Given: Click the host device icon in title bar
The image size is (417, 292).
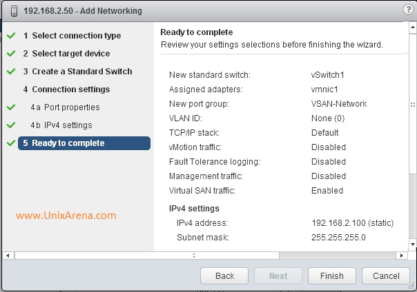Looking at the screenshot, I should point(14,11).
